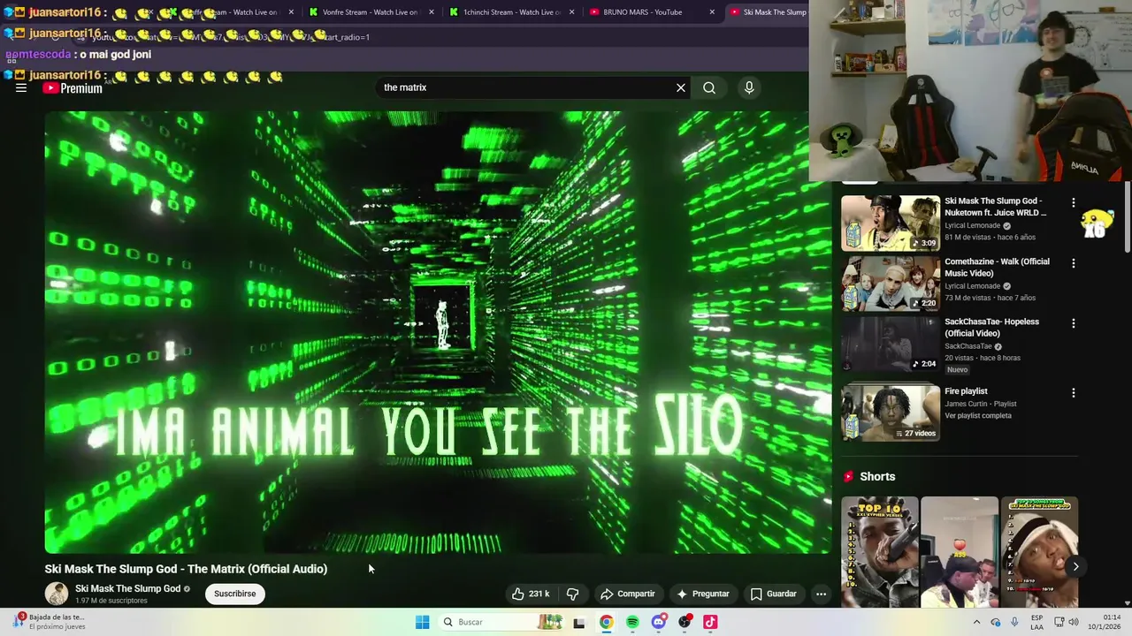Start voice search with microphone
This screenshot has height=636, width=1132.
749,87
